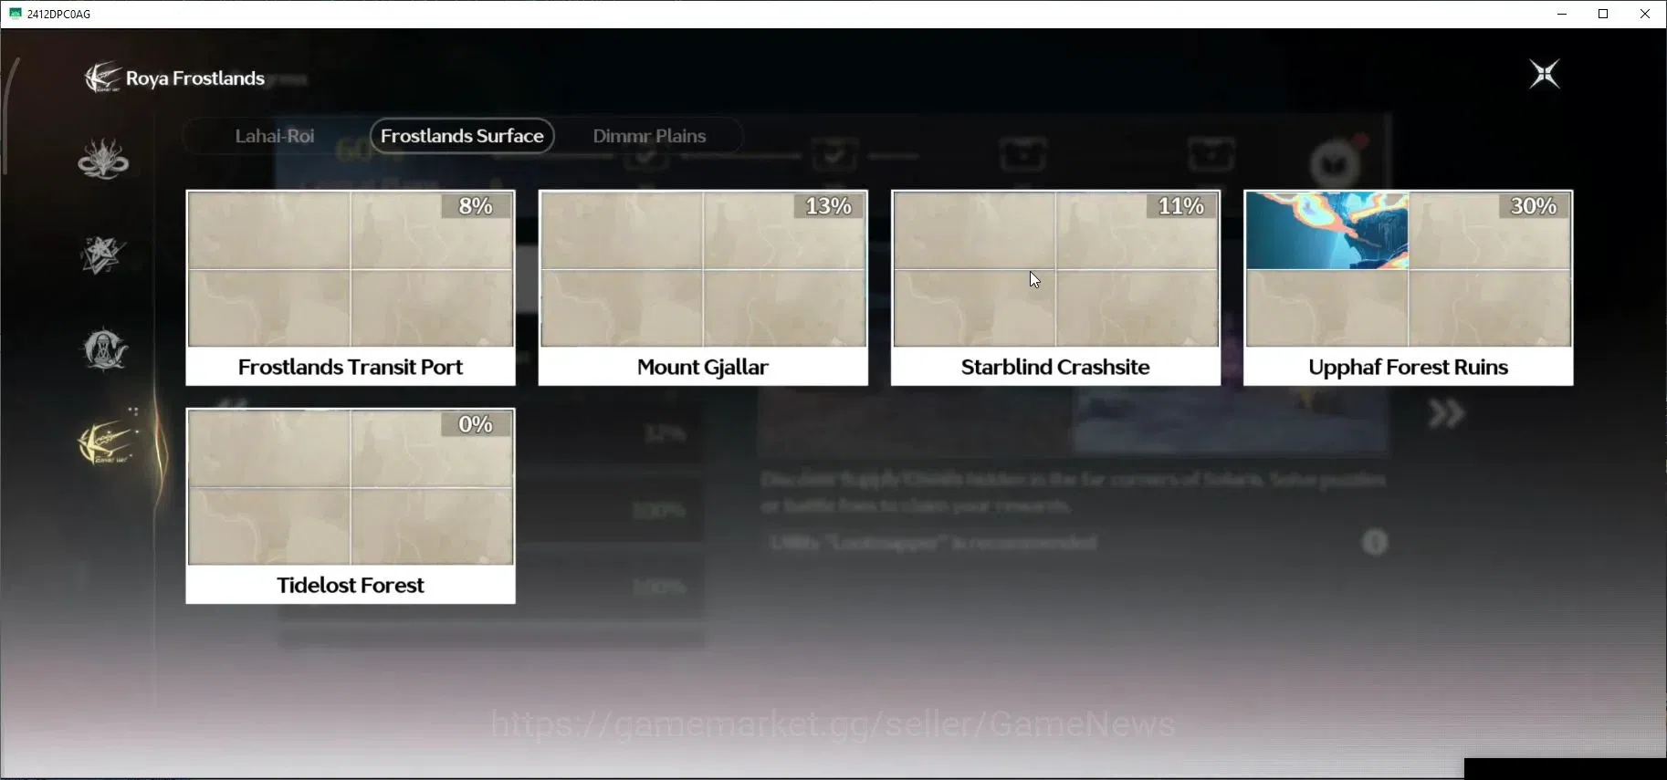Click the blurred info icon in background
This screenshot has height=780, width=1667.
(1375, 543)
